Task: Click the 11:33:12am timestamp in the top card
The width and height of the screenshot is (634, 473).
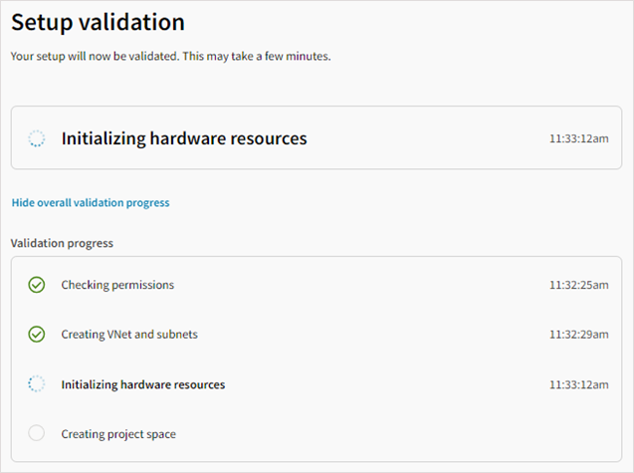Action: 578,138
